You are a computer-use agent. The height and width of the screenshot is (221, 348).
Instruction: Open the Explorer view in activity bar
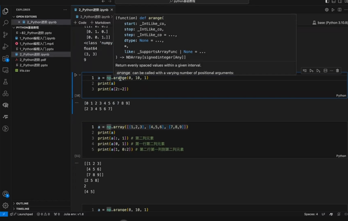[5, 11]
